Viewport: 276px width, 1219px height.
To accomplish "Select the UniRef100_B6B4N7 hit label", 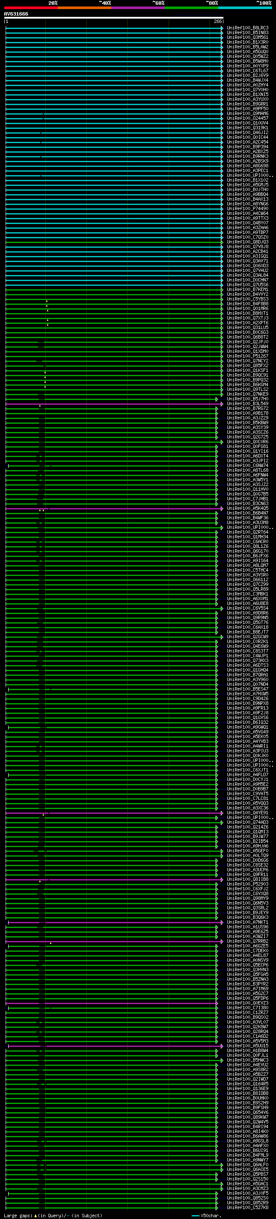I will (x=248, y=513).
